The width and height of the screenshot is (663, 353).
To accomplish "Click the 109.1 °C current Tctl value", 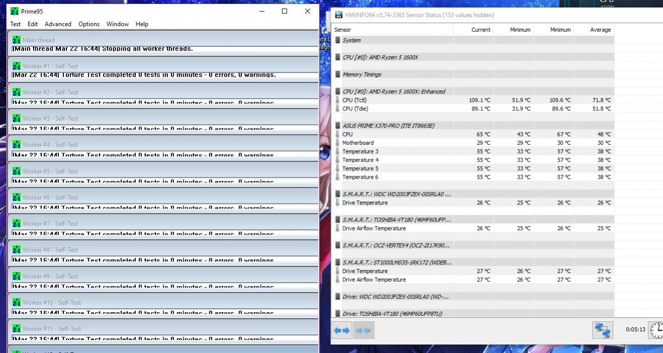I will click(479, 100).
